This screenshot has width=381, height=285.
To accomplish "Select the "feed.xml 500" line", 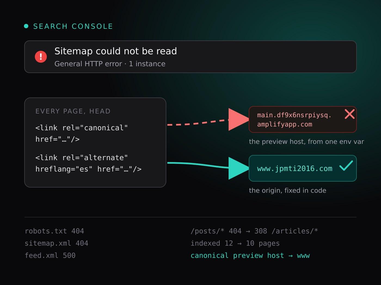I will tap(50, 255).
